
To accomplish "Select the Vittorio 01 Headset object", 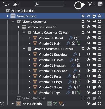I will [x=52, y=65].
